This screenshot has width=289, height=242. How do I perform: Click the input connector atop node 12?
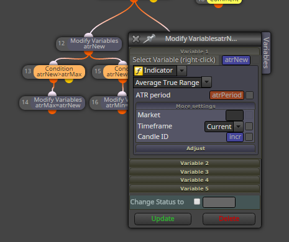88,35
